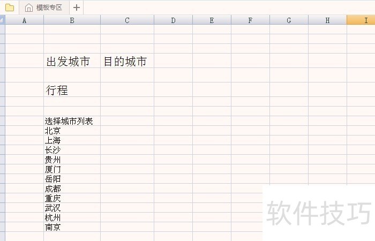Screen dimensions: 375x241
Task: Select the 行程 cell
Action: tap(57, 91)
